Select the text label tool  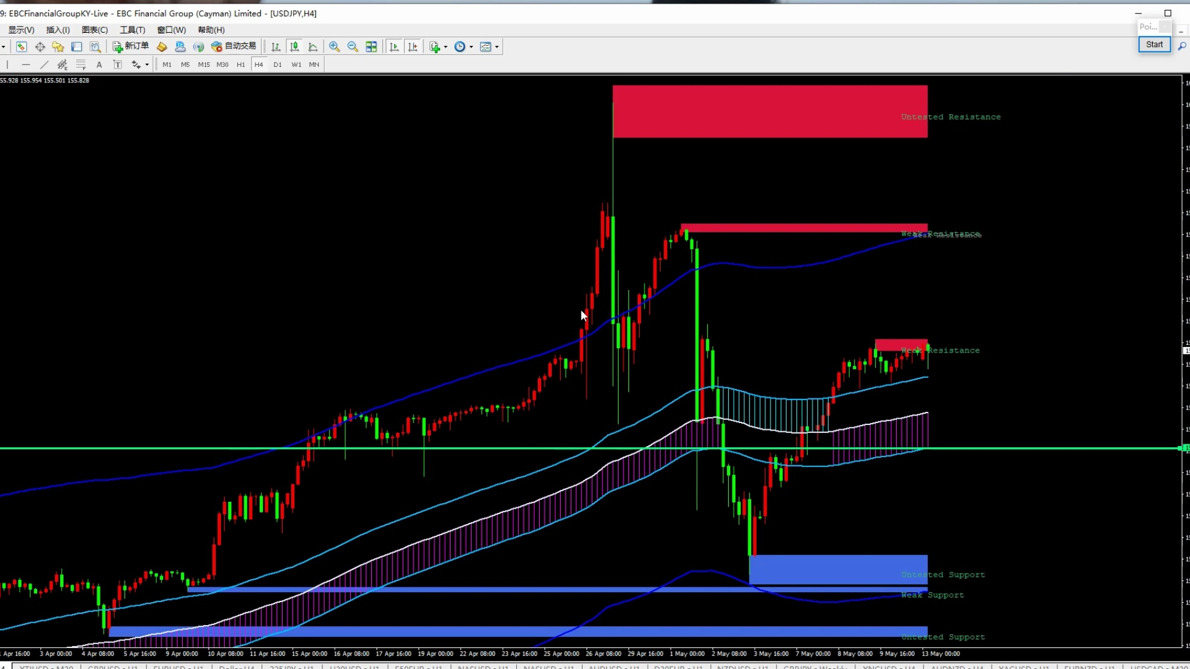(x=117, y=64)
